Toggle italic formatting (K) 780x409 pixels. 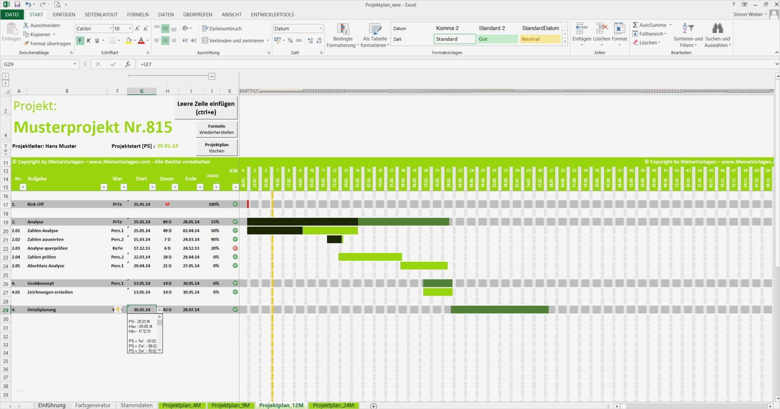pos(88,41)
